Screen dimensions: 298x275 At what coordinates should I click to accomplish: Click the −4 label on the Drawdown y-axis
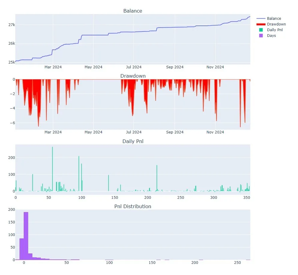point(12,108)
